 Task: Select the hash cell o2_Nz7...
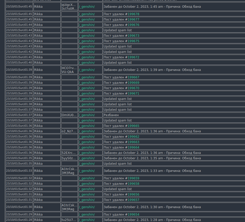pos(69,131)
